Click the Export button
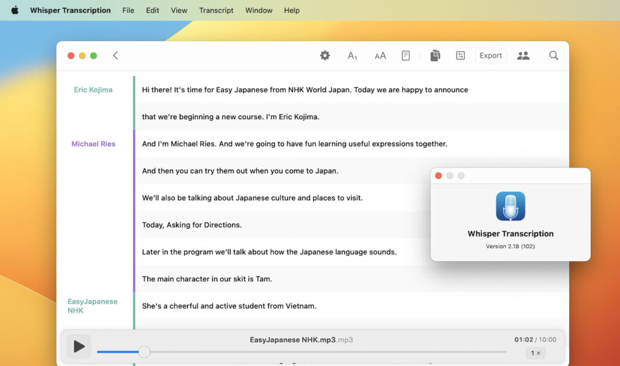This screenshot has height=366, width=620. [x=490, y=55]
